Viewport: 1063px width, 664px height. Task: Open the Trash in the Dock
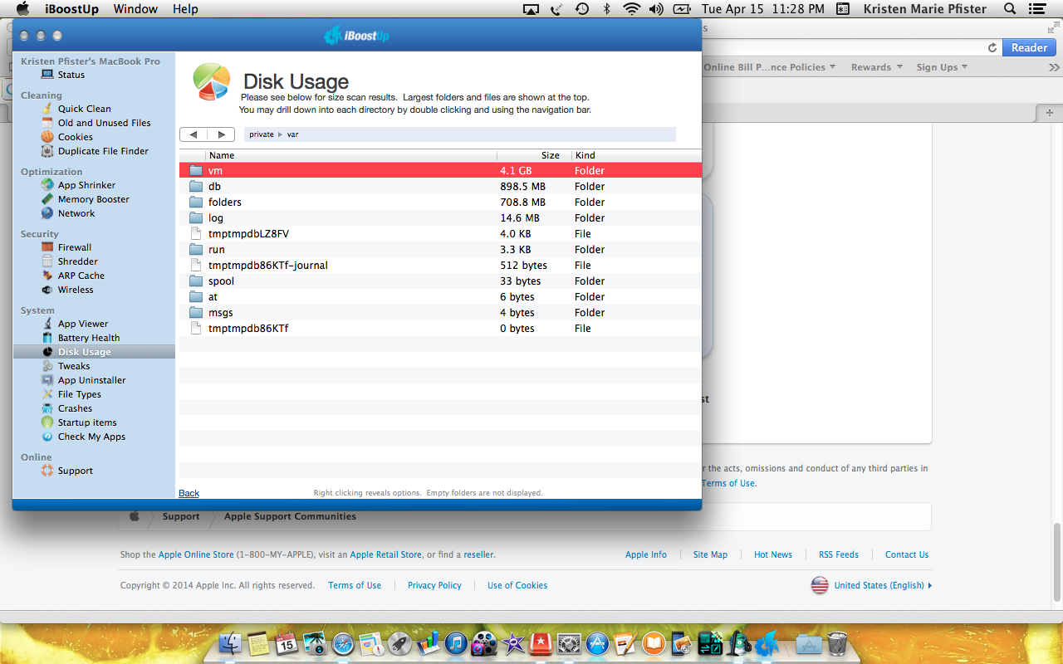tap(837, 642)
